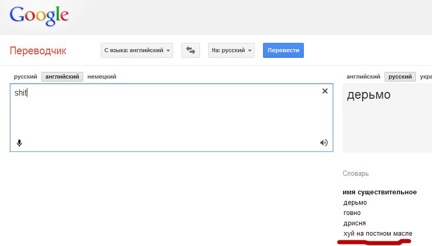Select the last dictionary entry ending 'на постном масле'
This screenshot has width=432, height=246.
pyautogui.click(x=378, y=233)
